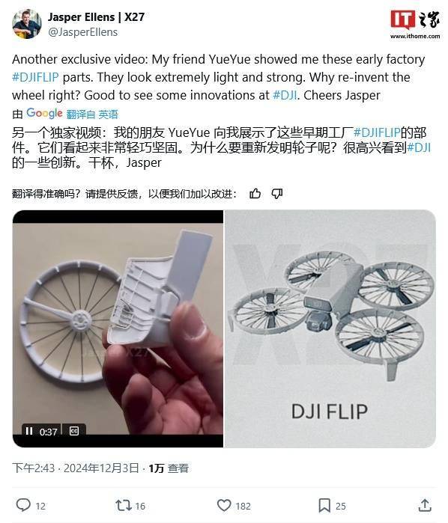Open the #DJI hashtag in English text
Viewport: 448px width, 523px height.
coord(285,95)
